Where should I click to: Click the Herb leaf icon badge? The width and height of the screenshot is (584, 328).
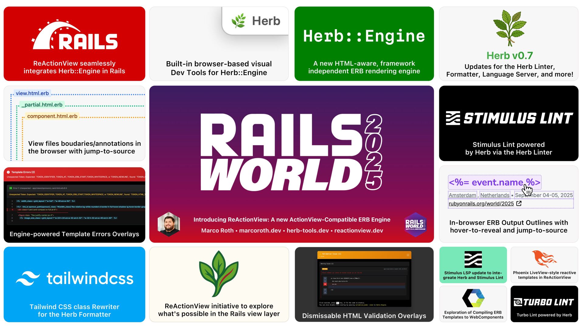point(239,21)
